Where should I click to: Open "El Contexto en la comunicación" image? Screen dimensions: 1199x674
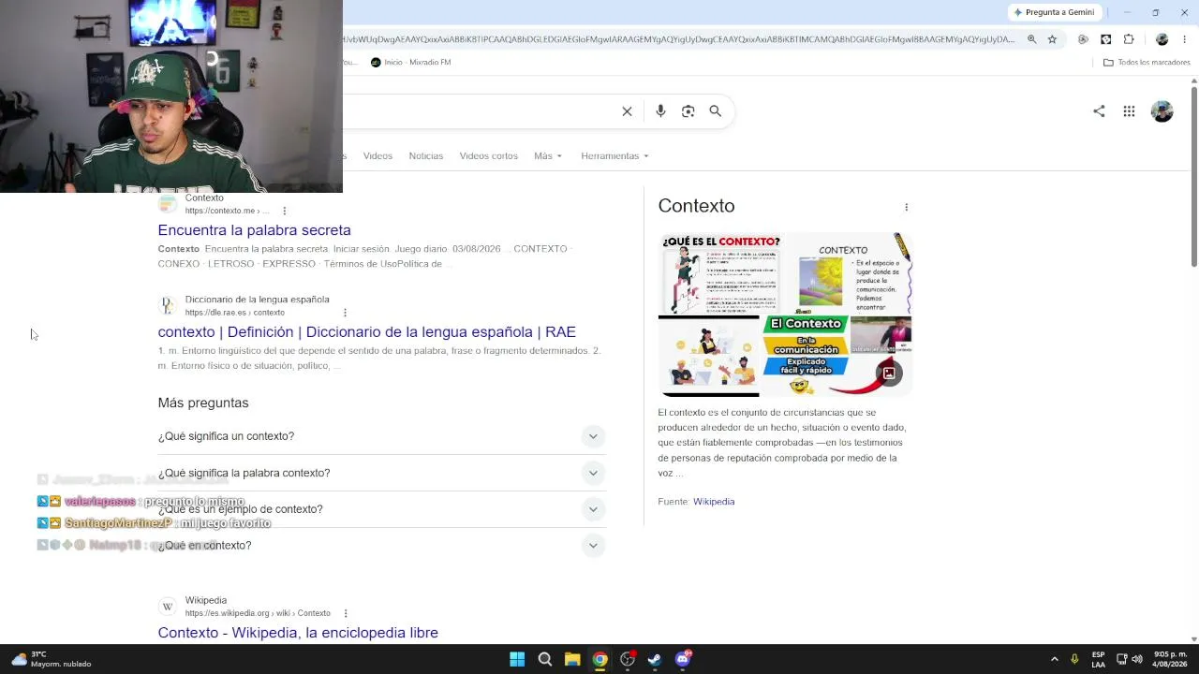806,356
